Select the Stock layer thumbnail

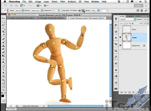[x=127, y=29]
